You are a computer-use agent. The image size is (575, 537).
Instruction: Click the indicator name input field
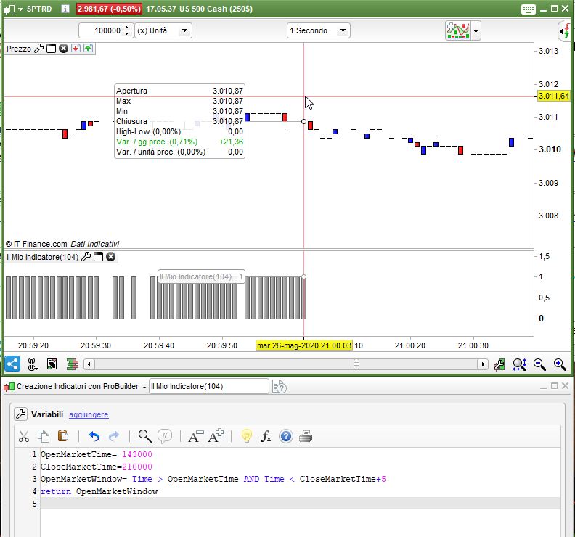coord(208,387)
